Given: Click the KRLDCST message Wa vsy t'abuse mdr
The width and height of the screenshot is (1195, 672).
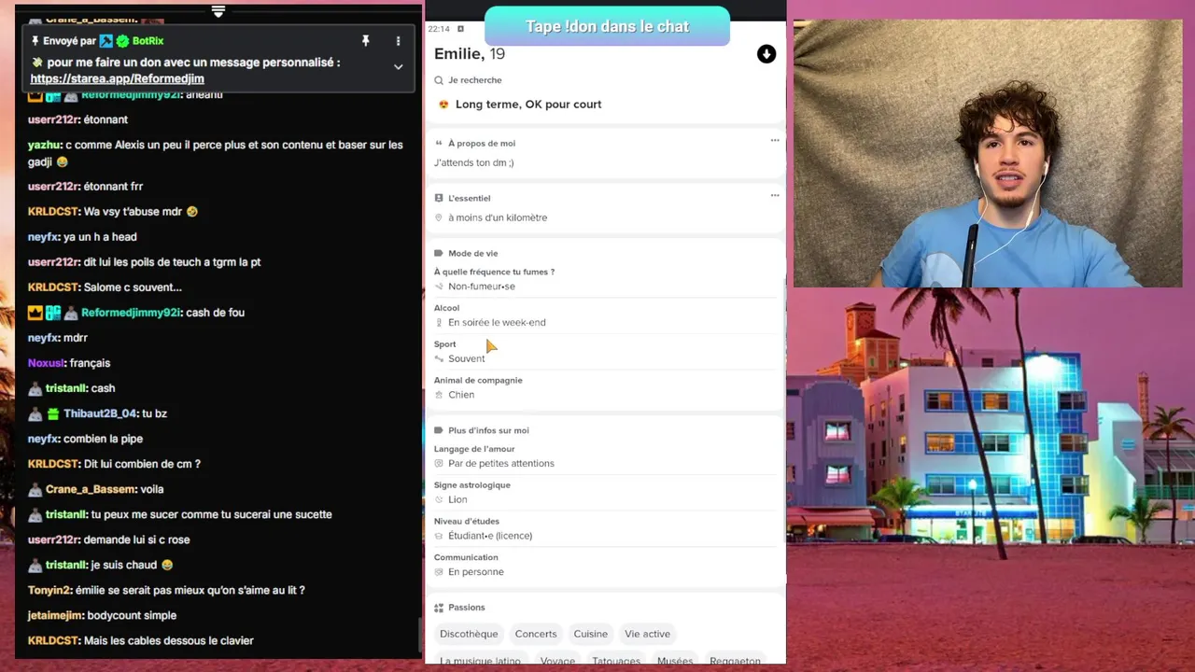Looking at the screenshot, I should pos(113,212).
